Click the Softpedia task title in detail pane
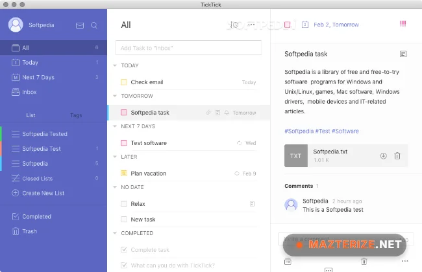 click(x=306, y=54)
